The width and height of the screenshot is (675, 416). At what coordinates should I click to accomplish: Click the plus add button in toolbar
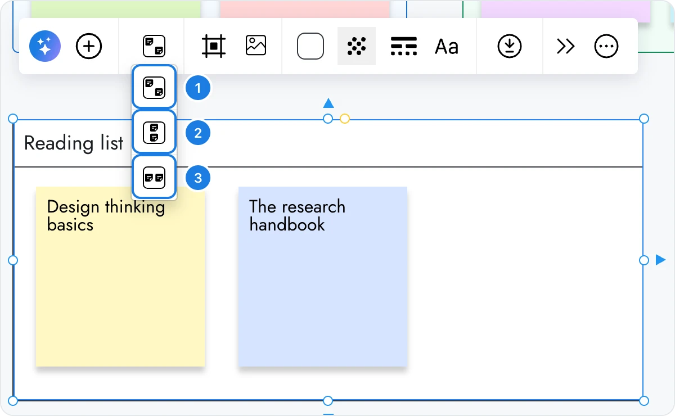click(x=89, y=46)
